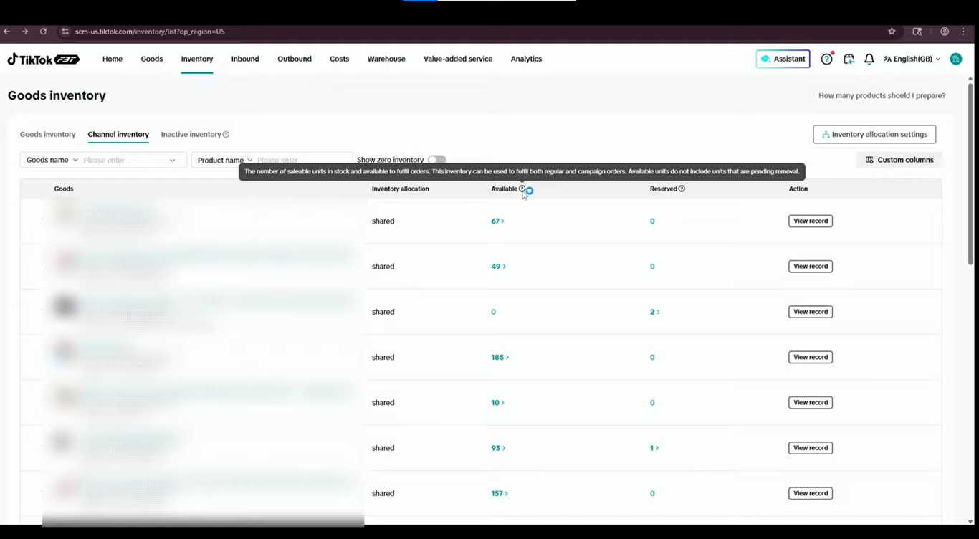Bookmark this page with the star icon

(892, 32)
